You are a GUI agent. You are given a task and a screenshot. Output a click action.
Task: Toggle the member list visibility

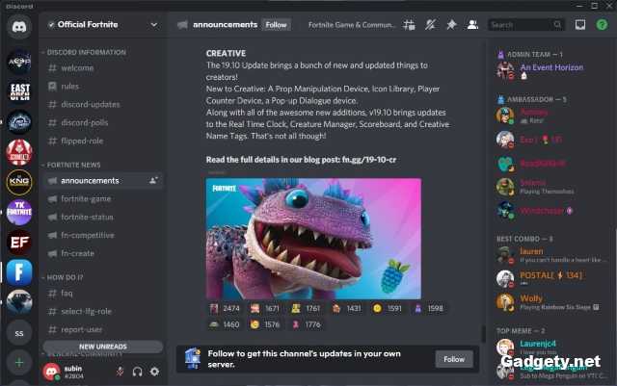click(472, 24)
